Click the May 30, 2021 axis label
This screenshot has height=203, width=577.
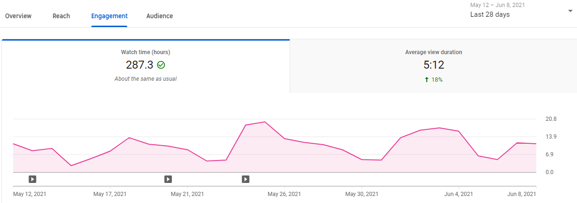coord(361,194)
